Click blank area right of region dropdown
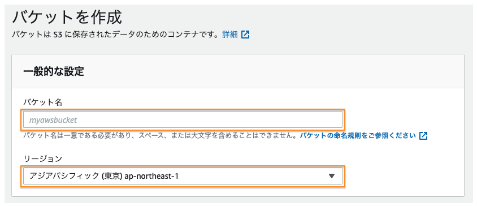 pos(403,176)
